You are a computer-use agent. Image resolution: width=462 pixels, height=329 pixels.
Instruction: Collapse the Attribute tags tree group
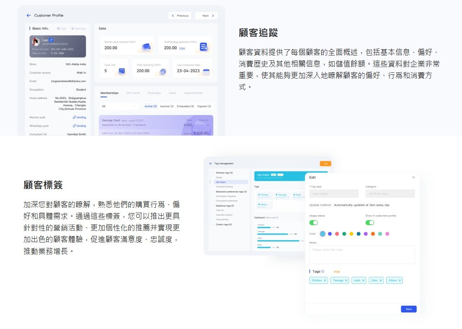(x=213, y=173)
